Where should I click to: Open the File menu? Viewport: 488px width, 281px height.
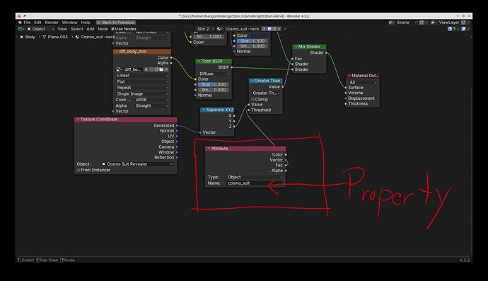point(27,23)
